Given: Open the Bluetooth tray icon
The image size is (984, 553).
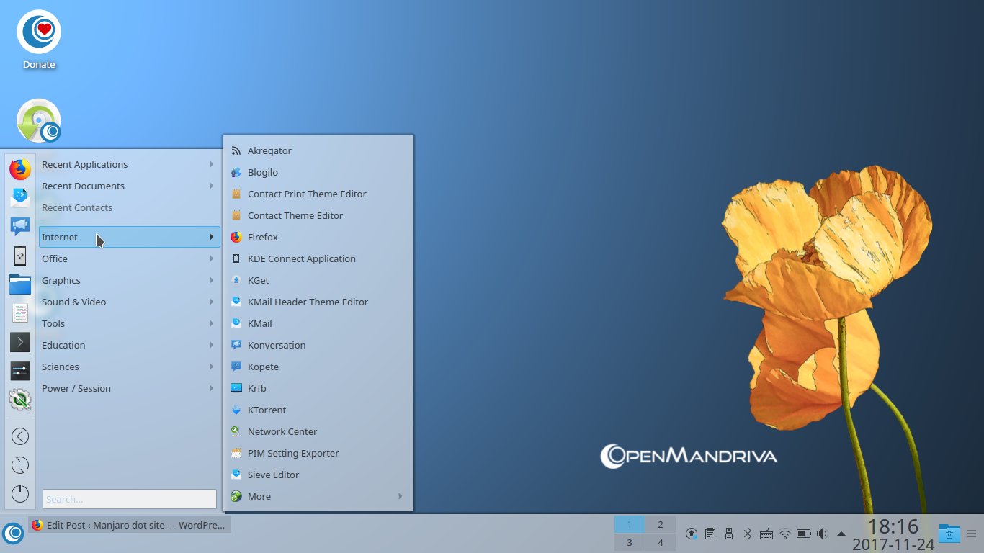Looking at the screenshot, I should [748, 534].
